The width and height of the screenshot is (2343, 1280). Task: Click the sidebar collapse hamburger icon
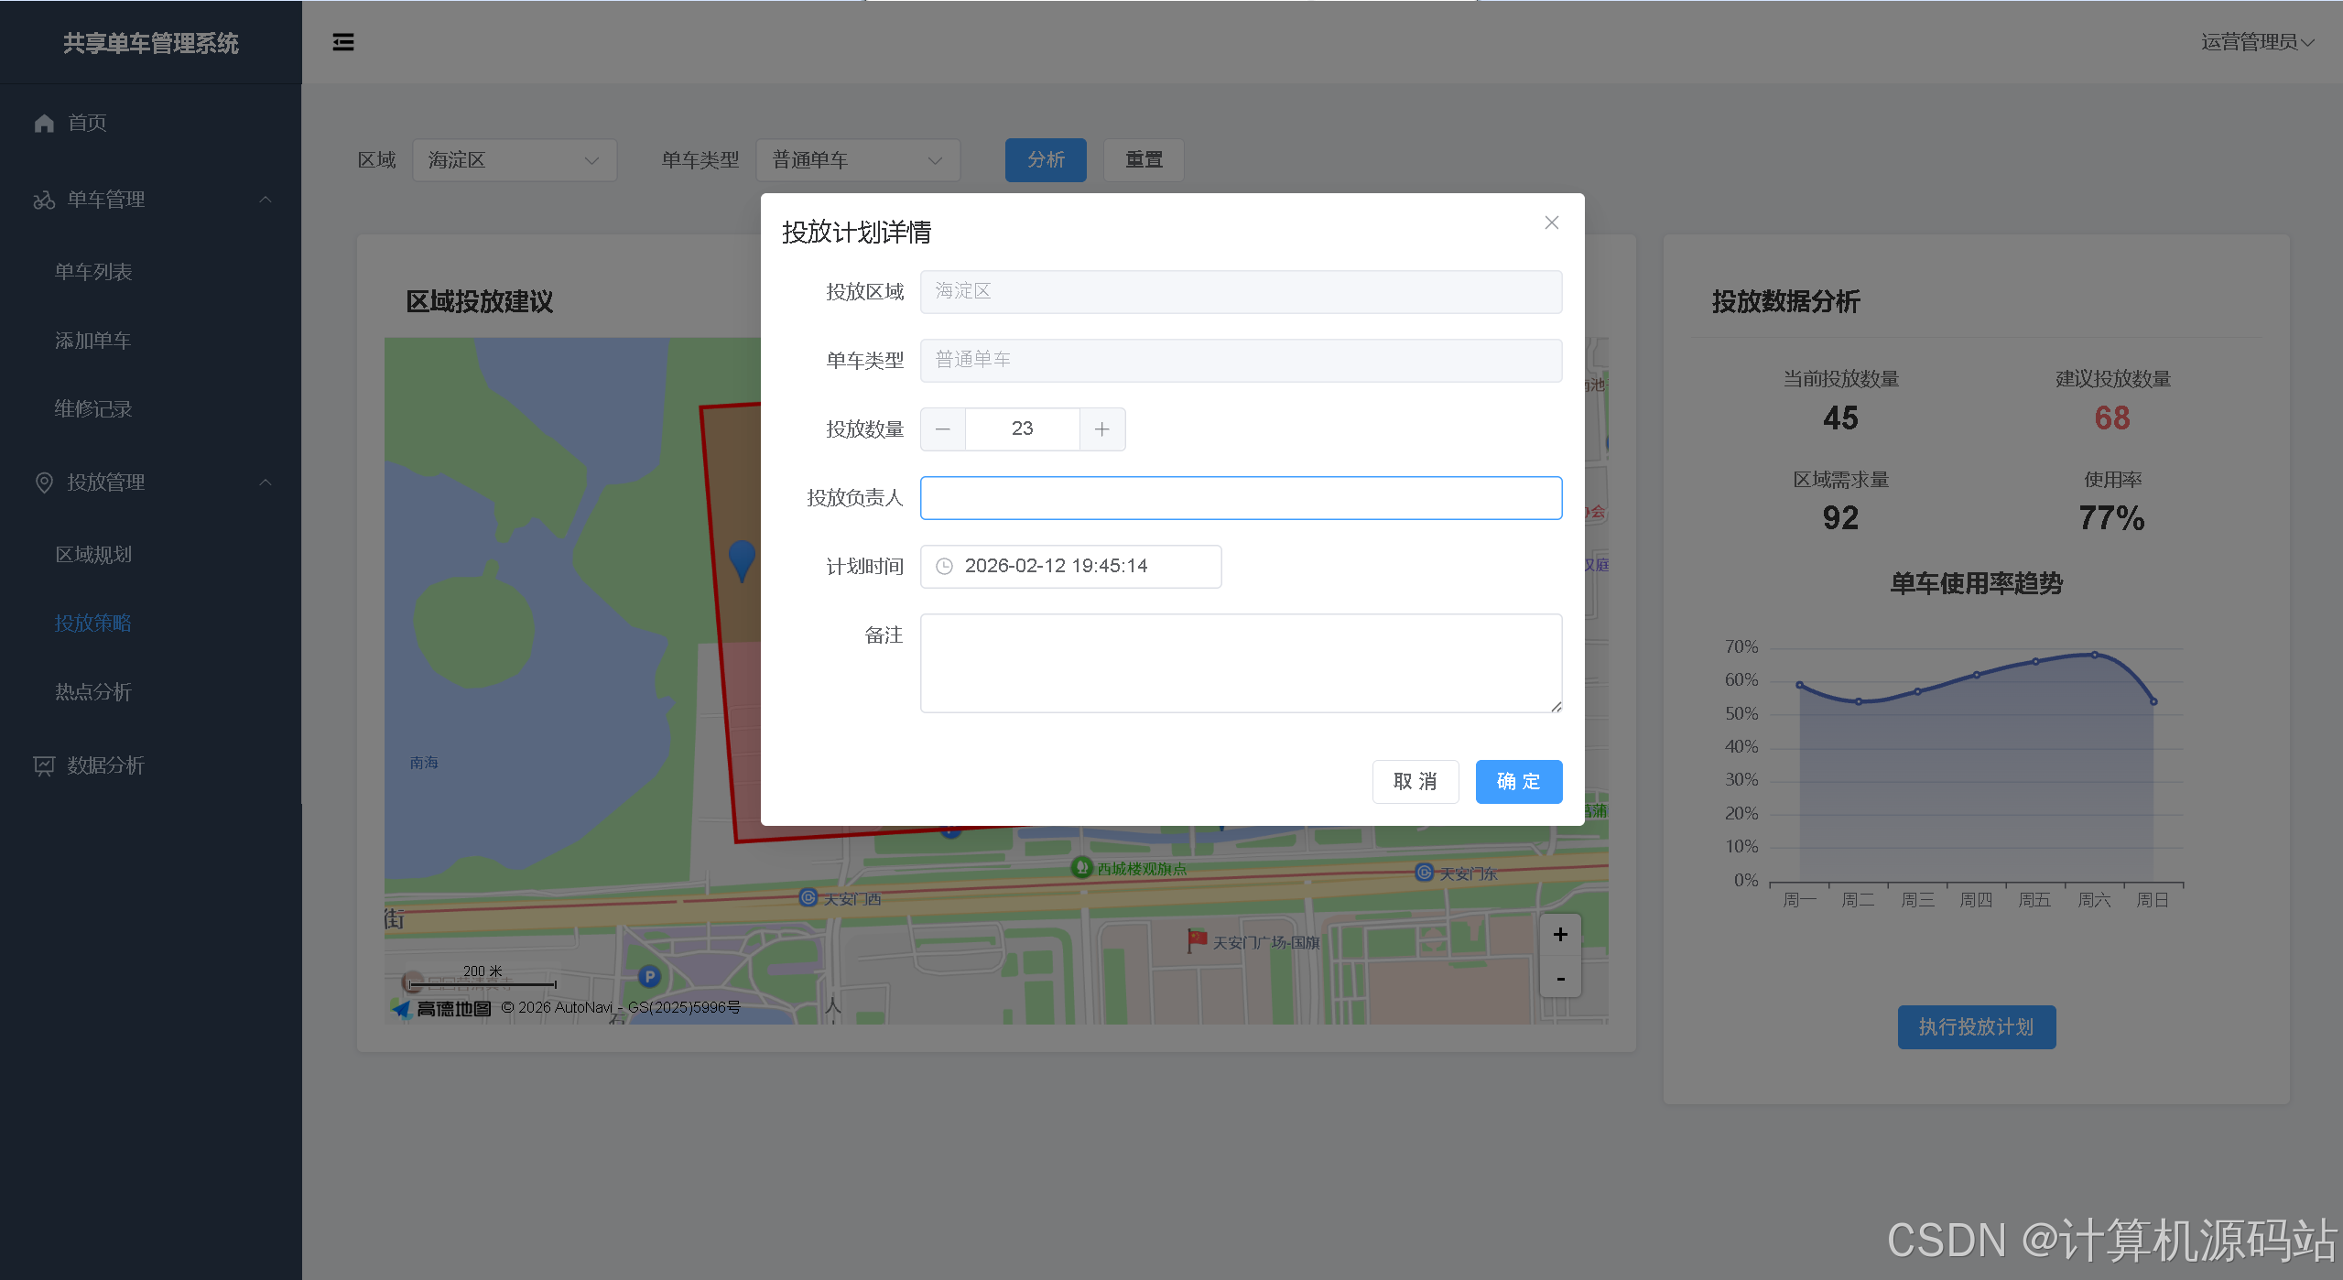343,42
